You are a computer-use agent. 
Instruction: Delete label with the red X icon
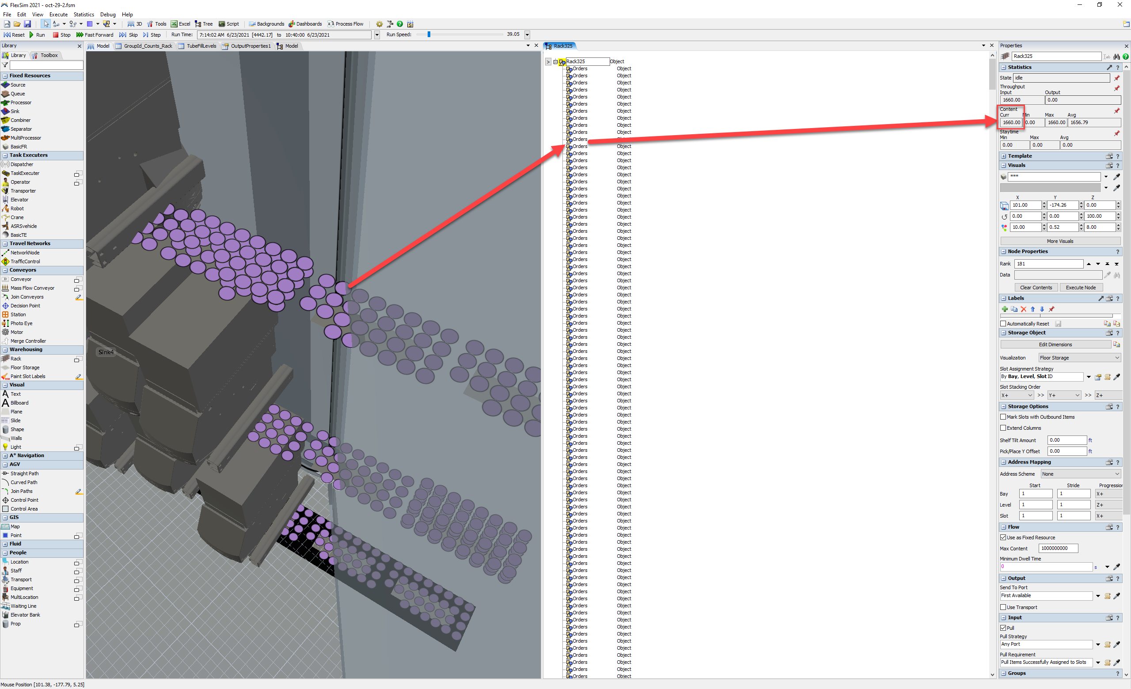pos(1023,309)
